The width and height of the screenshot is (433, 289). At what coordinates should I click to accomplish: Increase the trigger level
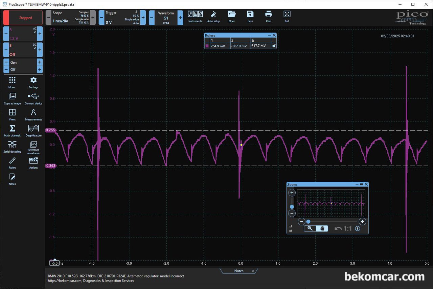[143, 17]
